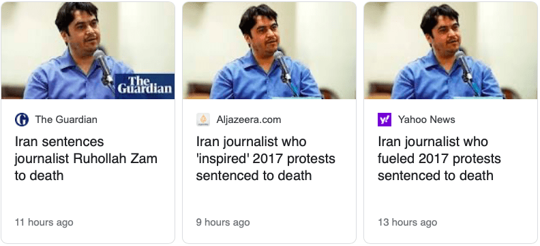Click 'The Guardian' source name text

(x=66, y=120)
